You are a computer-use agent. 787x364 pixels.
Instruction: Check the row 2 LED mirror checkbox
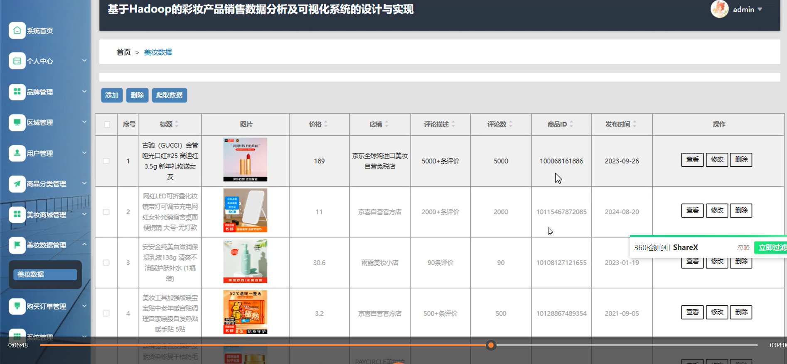click(x=106, y=212)
